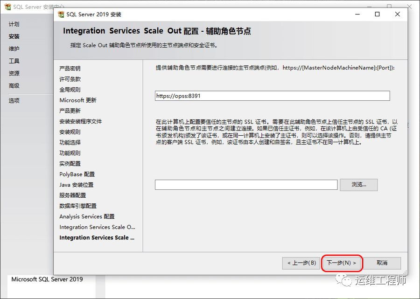Select the PolyBase 配置 step

coord(77,174)
